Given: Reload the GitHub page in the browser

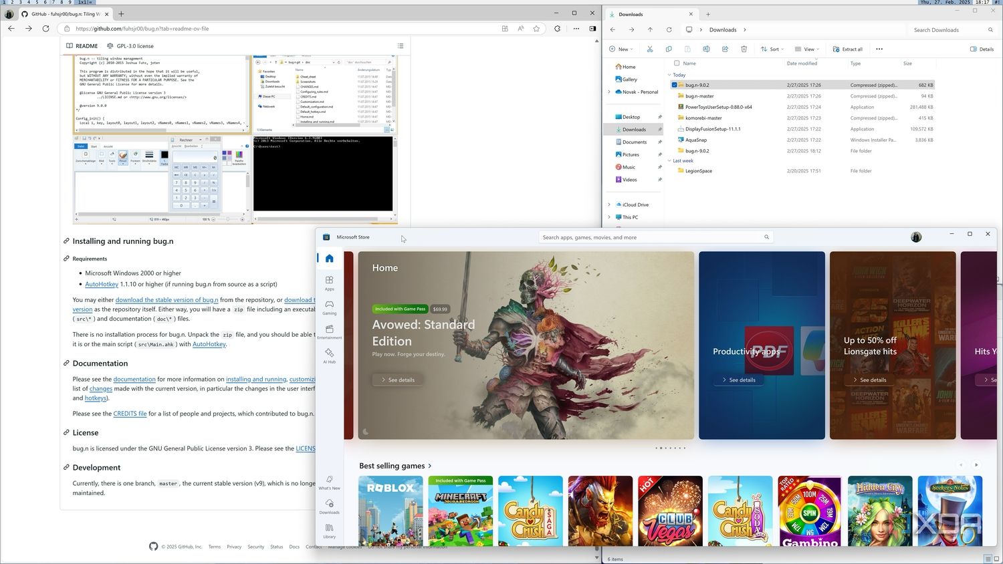Looking at the screenshot, I should click(45, 29).
